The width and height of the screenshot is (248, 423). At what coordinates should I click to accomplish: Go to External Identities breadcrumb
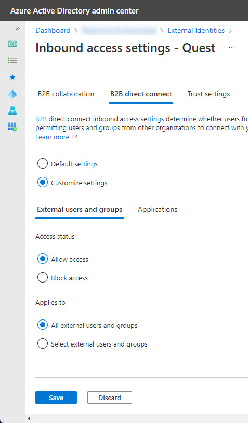coord(196,30)
